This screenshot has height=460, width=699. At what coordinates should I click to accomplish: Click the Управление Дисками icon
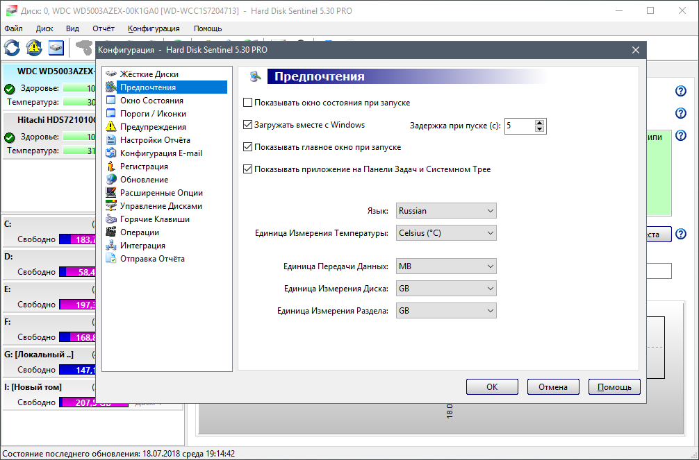(111, 206)
